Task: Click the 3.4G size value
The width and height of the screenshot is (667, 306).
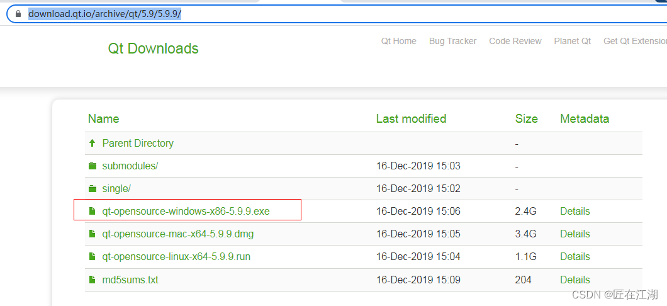Action: [x=525, y=234]
